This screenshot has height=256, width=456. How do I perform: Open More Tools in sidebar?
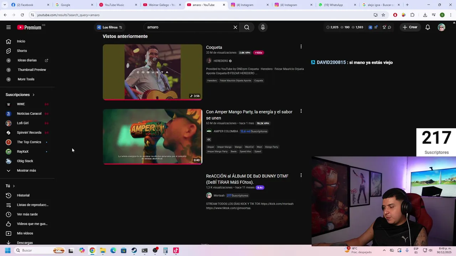tap(26, 79)
